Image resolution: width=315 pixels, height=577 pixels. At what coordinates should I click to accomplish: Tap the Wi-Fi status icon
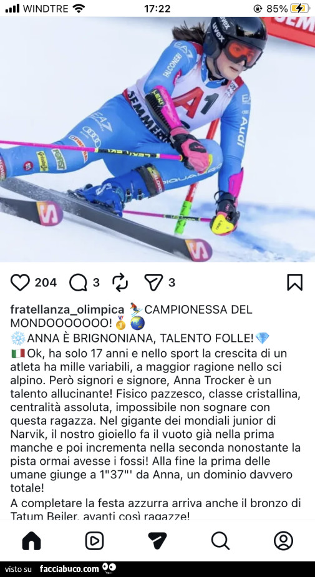[79, 9]
